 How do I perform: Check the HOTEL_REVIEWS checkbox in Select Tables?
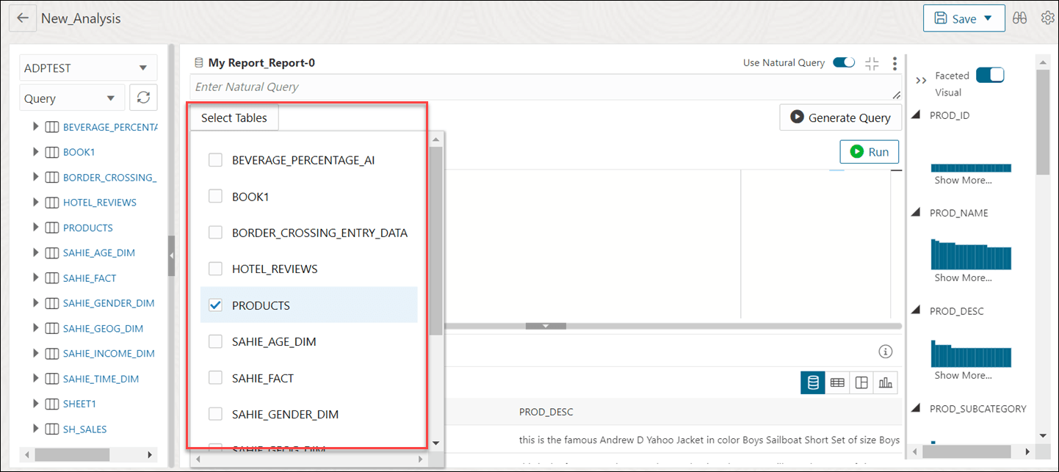tap(215, 269)
